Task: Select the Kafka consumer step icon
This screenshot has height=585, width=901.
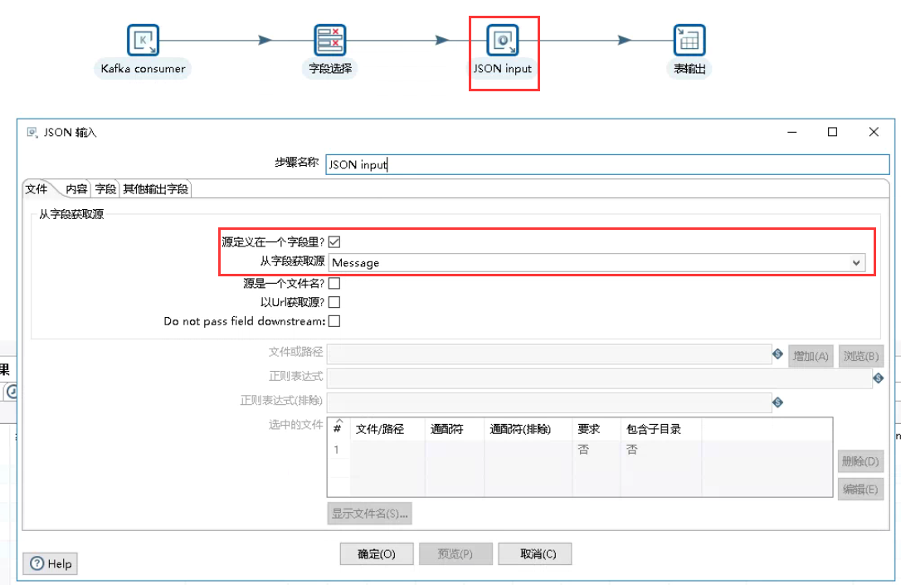Action: click(x=142, y=39)
